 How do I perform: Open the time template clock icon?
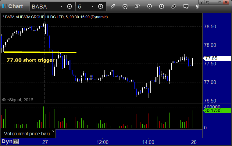101,6
